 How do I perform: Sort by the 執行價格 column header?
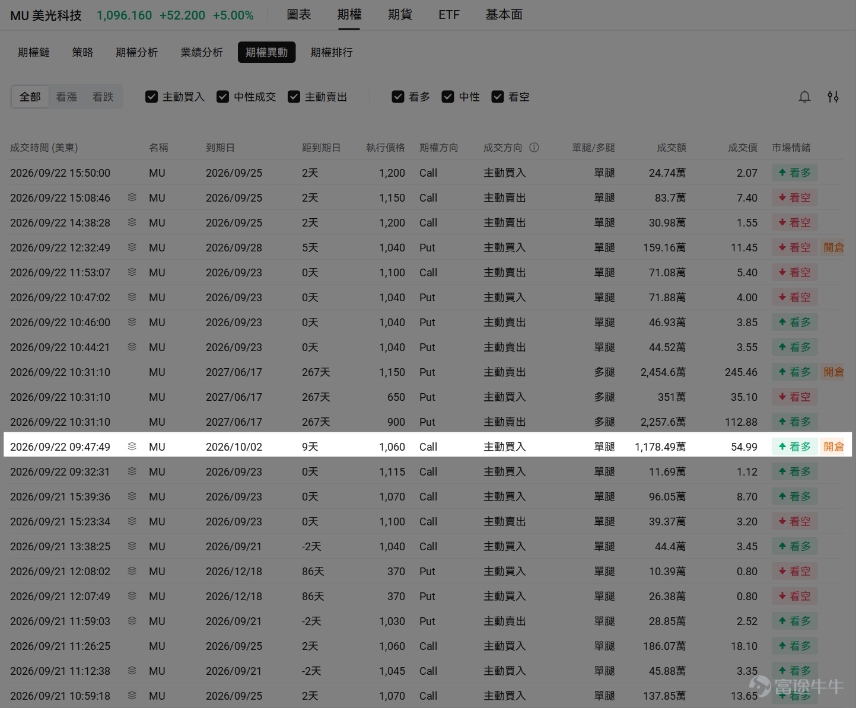tap(386, 148)
